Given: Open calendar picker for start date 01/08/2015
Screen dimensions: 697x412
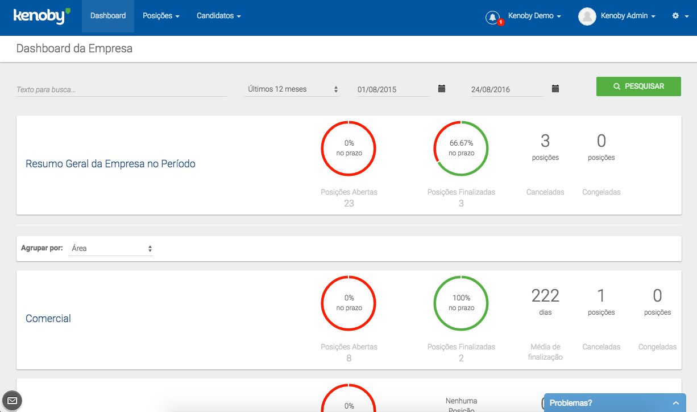Looking at the screenshot, I should [x=442, y=89].
